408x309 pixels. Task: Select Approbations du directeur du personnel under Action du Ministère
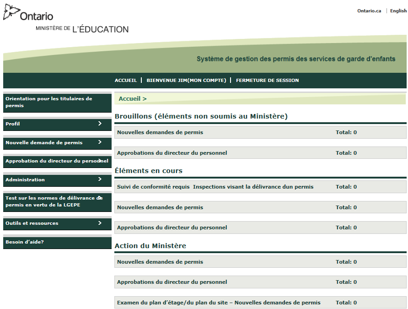coord(260,282)
